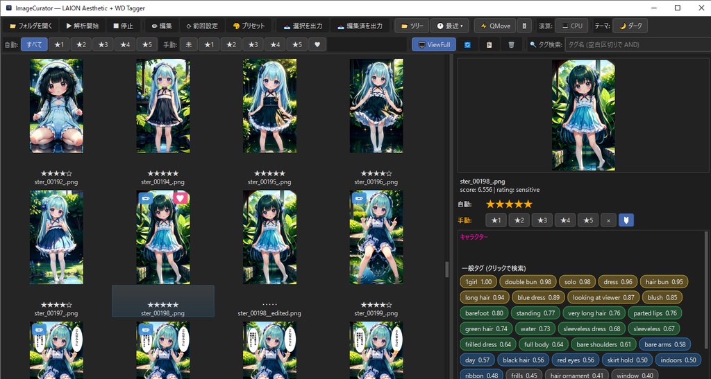
Task: Open the 編集 edit tool
Action: [161, 26]
